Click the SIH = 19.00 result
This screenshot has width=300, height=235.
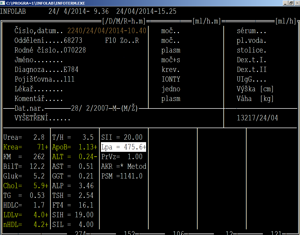pyautogui.click(x=73, y=215)
